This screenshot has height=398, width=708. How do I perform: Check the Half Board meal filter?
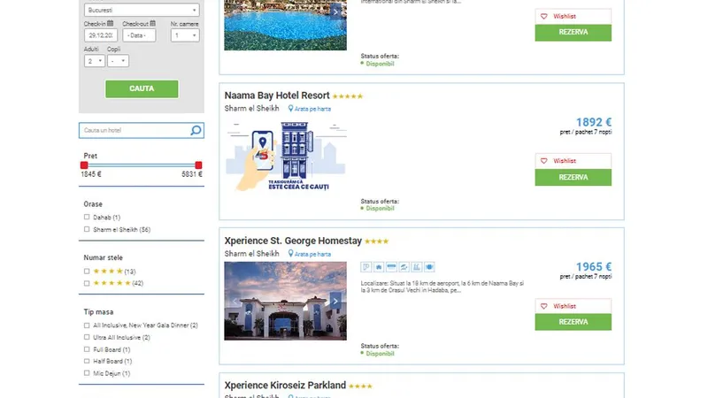[87, 361]
